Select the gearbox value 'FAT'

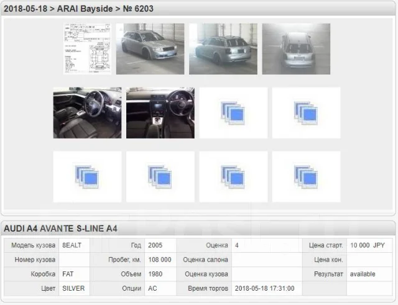[x=68, y=274]
